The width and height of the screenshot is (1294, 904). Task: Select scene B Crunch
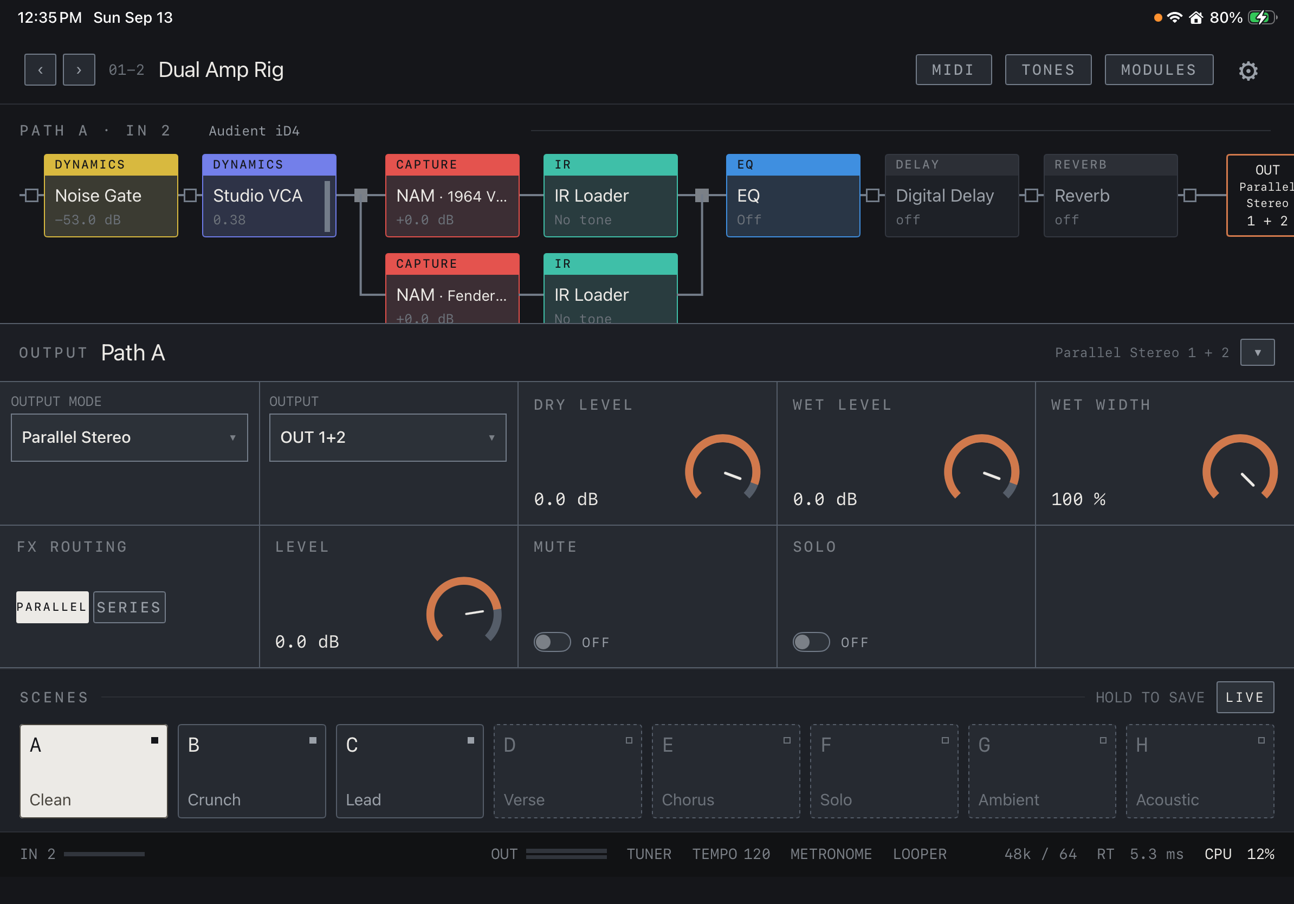pos(252,771)
